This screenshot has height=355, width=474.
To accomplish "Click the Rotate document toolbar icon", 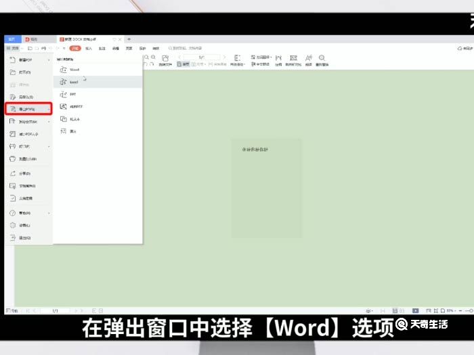I will tap(165, 60).
